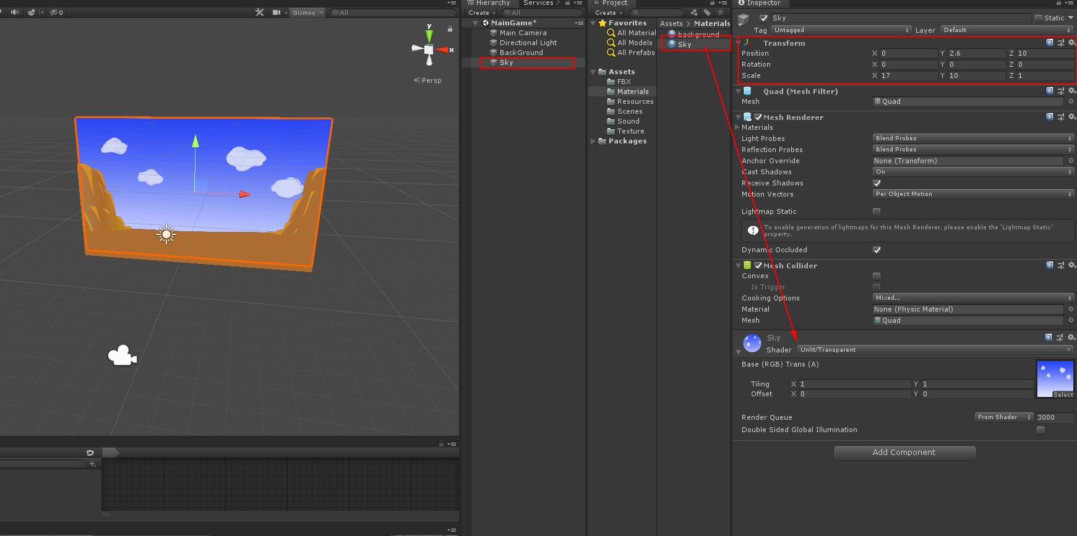Open Reflection Probes dropdown
Screen dimensions: 1077x536
[973, 150]
